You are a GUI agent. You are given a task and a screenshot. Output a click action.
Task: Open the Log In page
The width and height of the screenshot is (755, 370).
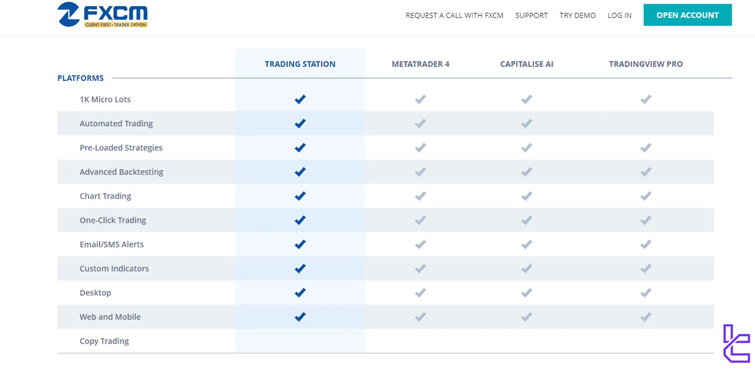click(x=619, y=15)
